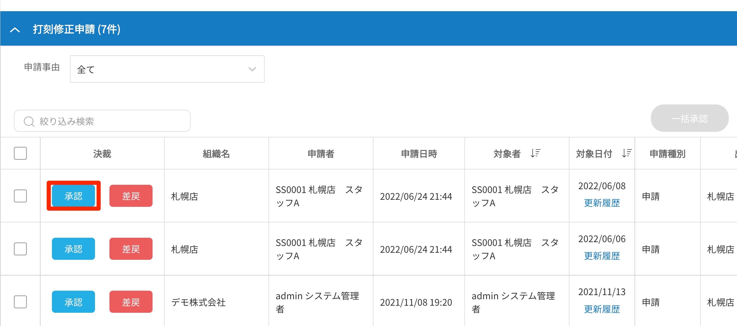Approve the 2022/06/08 request with 承認
The width and height of the screenshot is (737, 326).
pos(73,196)
